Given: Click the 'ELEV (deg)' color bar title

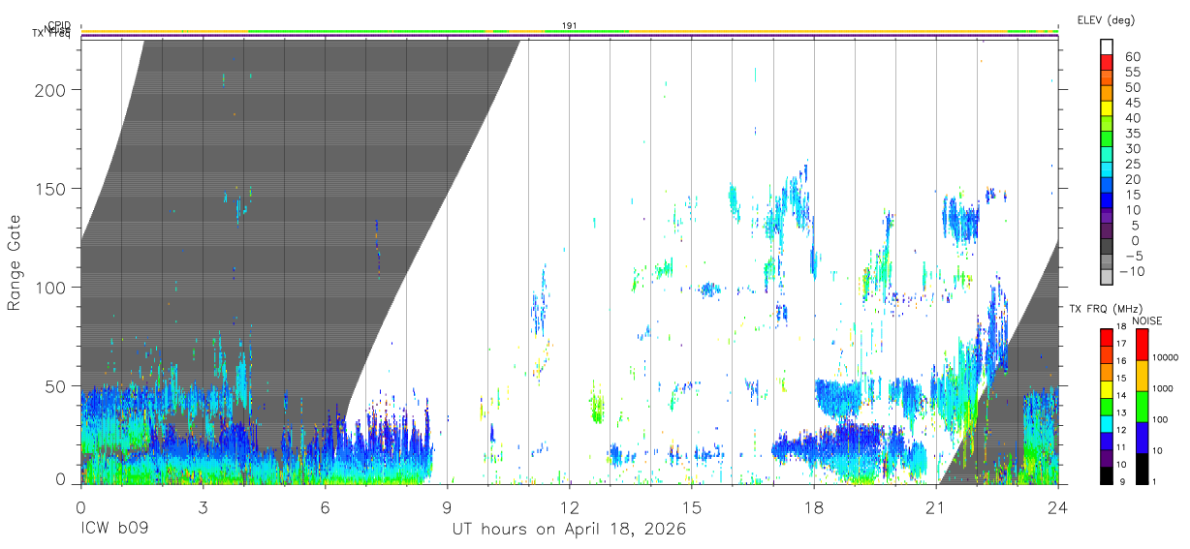Looking at the screenshot, I should [x=1106, y=19].
